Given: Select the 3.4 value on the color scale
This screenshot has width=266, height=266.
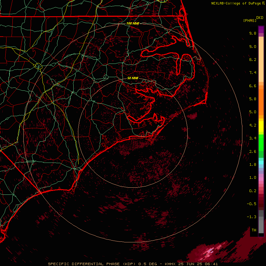Looking at the screenshot, I should point(253,138).
